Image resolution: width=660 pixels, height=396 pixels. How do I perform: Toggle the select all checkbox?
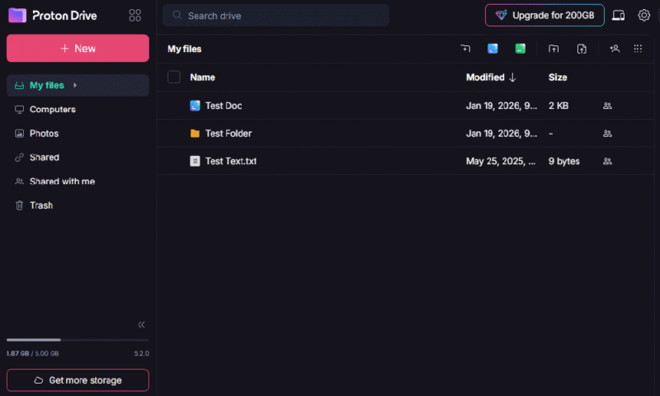tap(174, 77)
